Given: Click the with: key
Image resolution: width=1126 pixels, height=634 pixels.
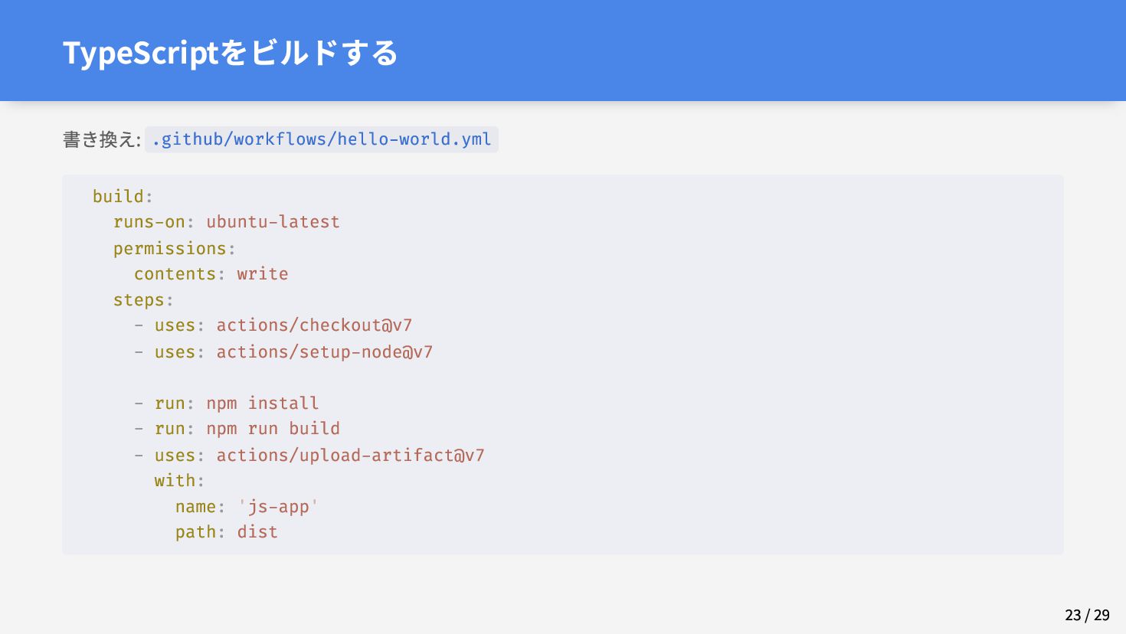Looking at the screenshot, I should point(179,481).
